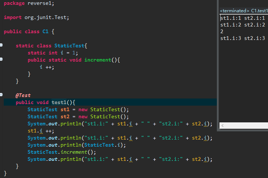Click the @Test annotation

click(x=23, y=95)
